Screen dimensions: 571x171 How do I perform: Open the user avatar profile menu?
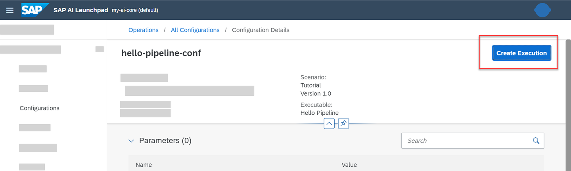coord(542,10)
